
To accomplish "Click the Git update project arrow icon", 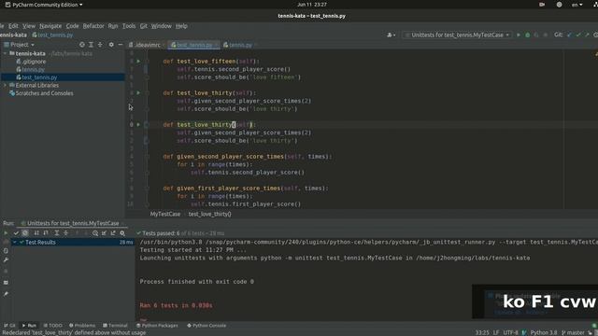I will coord(569,35).
